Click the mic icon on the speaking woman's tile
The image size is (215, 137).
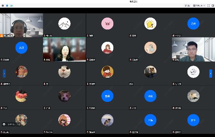point(45,60)
